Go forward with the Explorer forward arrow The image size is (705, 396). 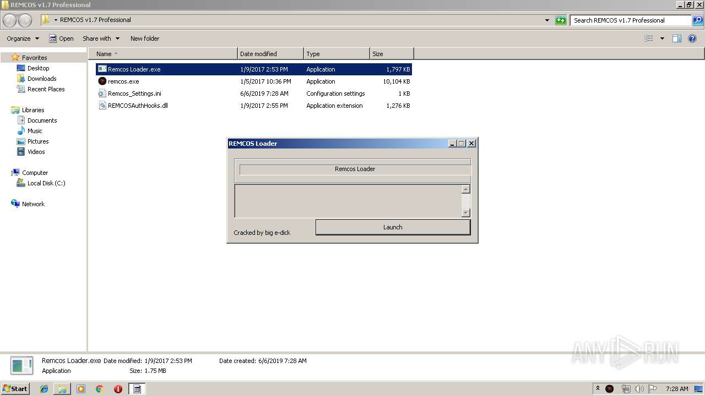click(25, 20)
